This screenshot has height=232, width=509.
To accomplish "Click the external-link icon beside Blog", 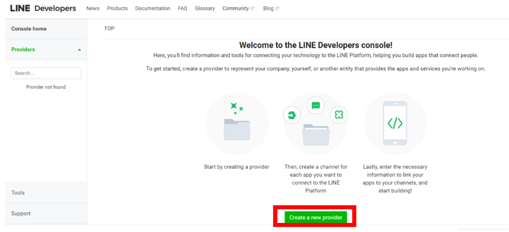I will click(277, 9).
